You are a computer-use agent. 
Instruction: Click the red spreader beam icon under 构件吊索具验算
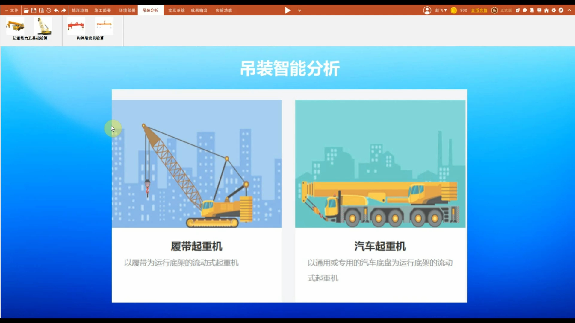pyautogui.click(x=76, y=26)
